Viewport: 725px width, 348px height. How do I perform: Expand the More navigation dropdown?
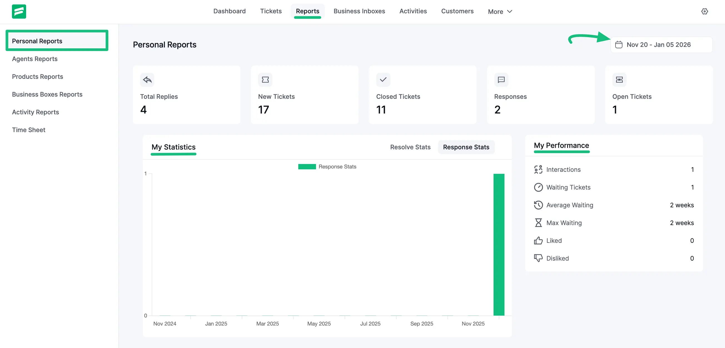tap(500, 12)
